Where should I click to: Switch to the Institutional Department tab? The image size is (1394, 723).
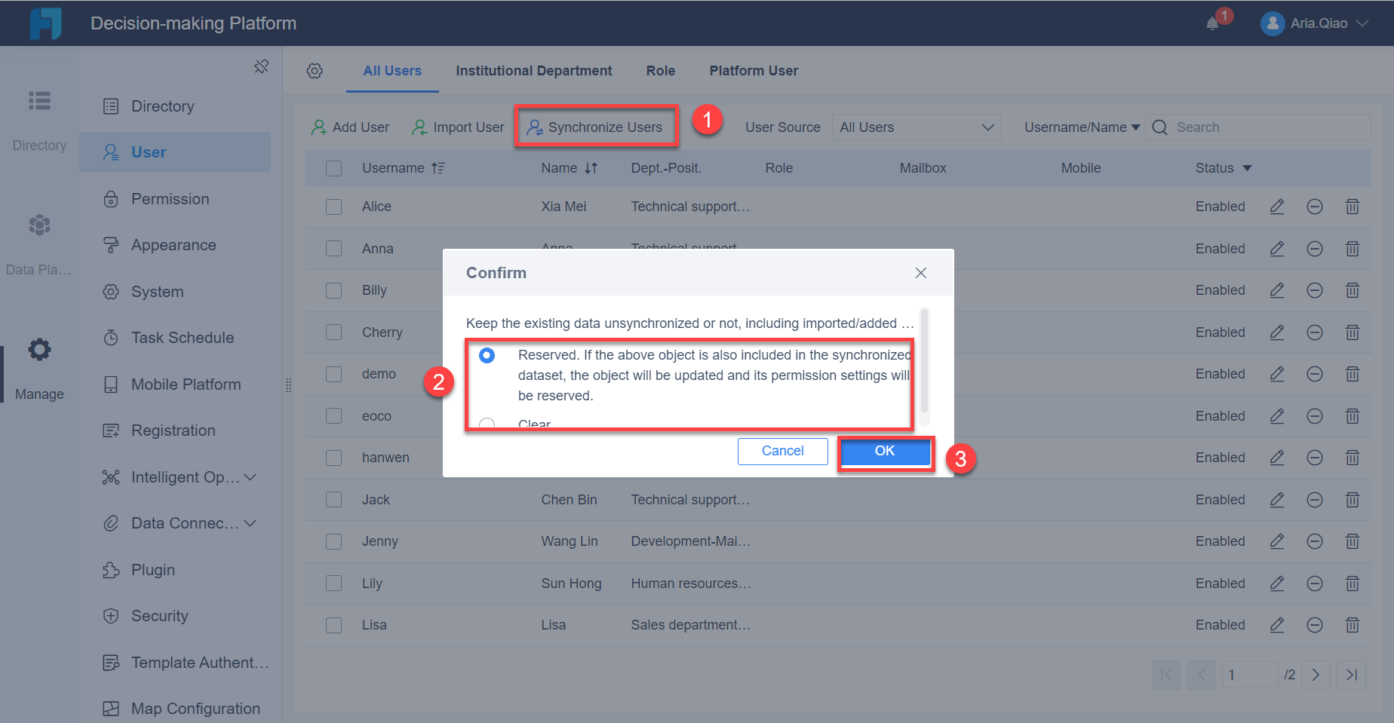tap(533, 70)
